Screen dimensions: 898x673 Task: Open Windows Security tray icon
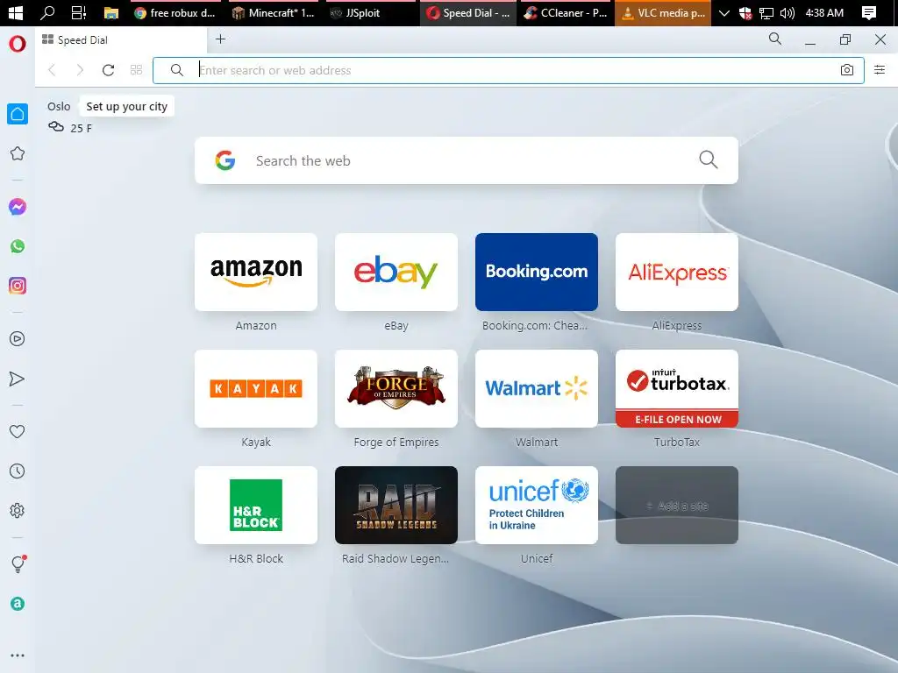coord(745,12)
